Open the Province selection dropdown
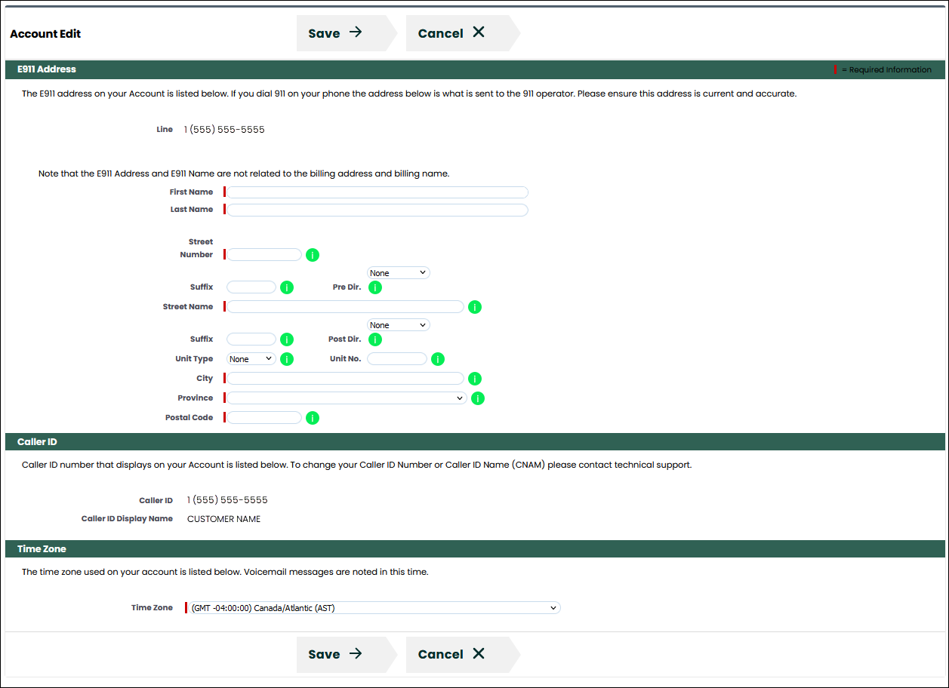Viewport: 949px width, 688px height. coord(347,398)
